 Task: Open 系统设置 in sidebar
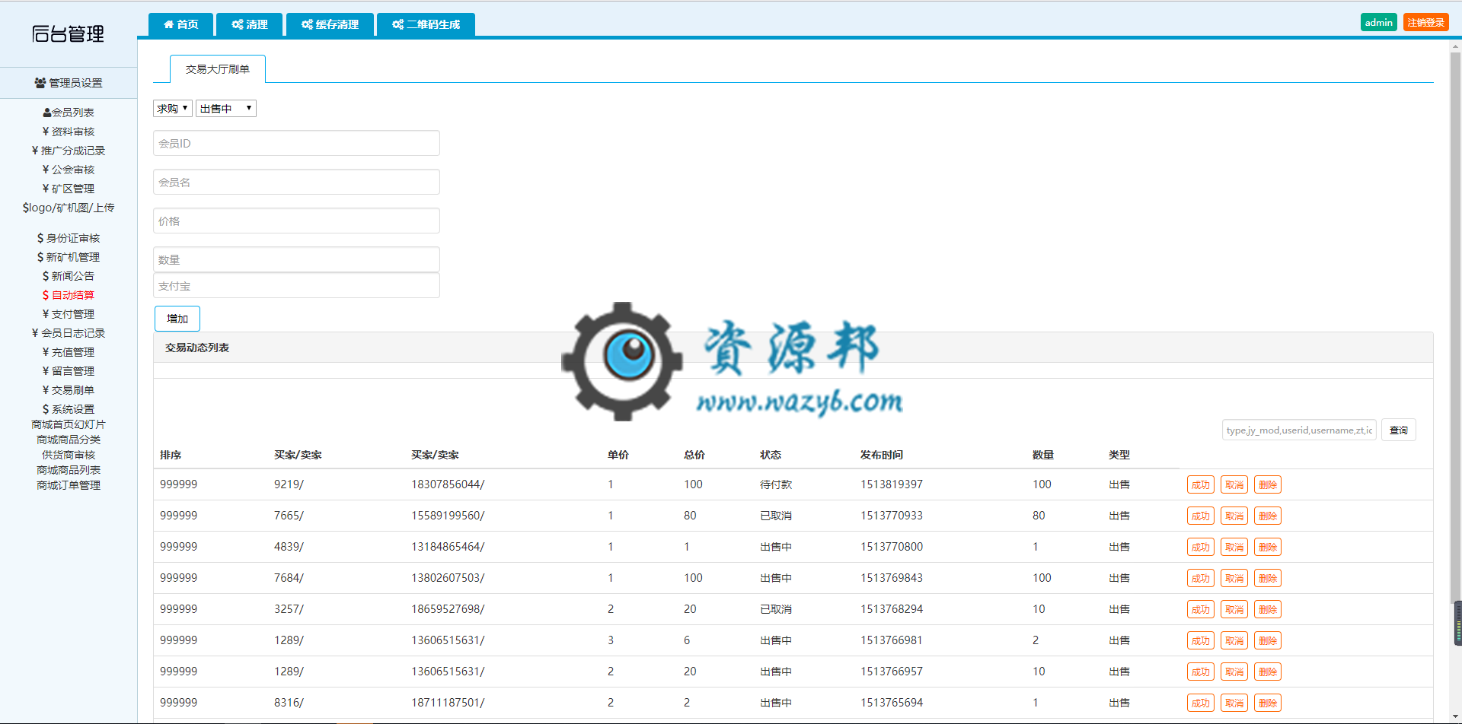(x=69, y=408)
